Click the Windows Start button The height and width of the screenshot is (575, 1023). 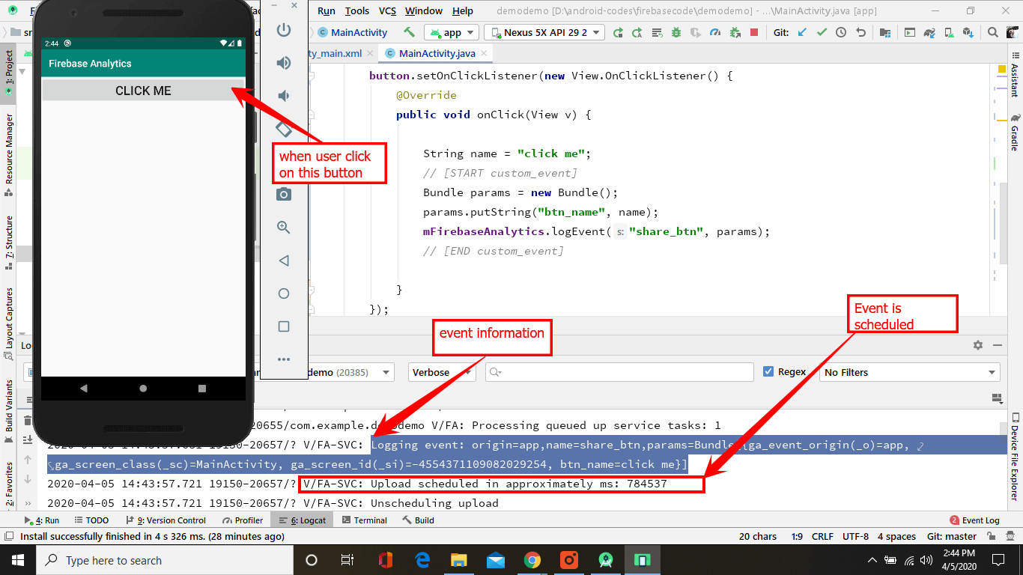click(x=17, y=560)
